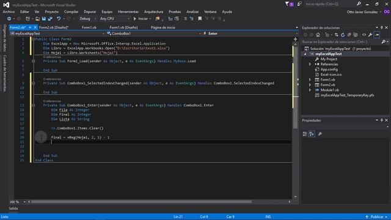Toggle auto-hide pin of Propiedades panel
The height and width of the screenshot is (220, 391).
381,120
